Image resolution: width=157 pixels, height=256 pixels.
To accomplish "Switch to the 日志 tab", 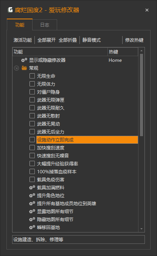I will tap(45, 25).
